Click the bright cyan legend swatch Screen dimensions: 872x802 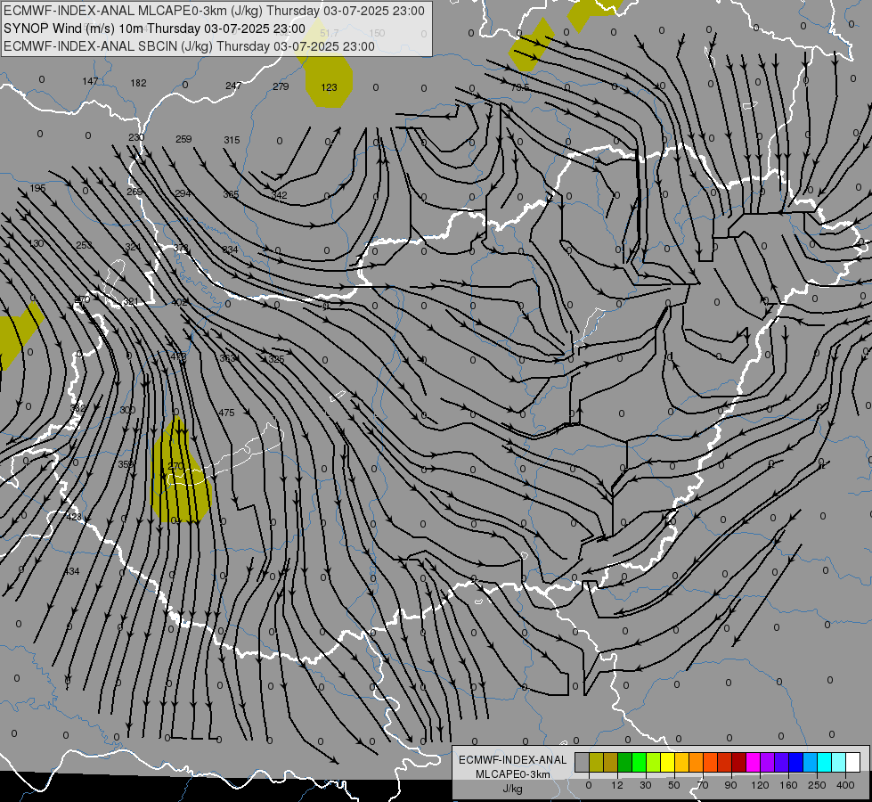point(824,762)
